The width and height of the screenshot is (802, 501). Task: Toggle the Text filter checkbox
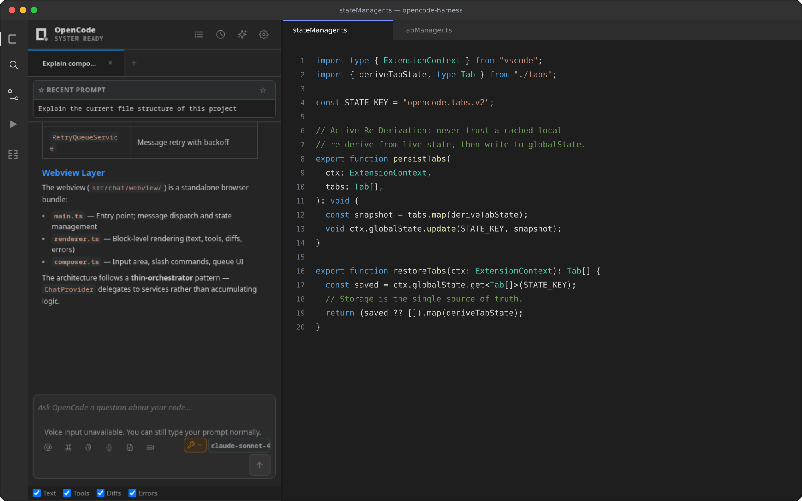tap(37, 493)
